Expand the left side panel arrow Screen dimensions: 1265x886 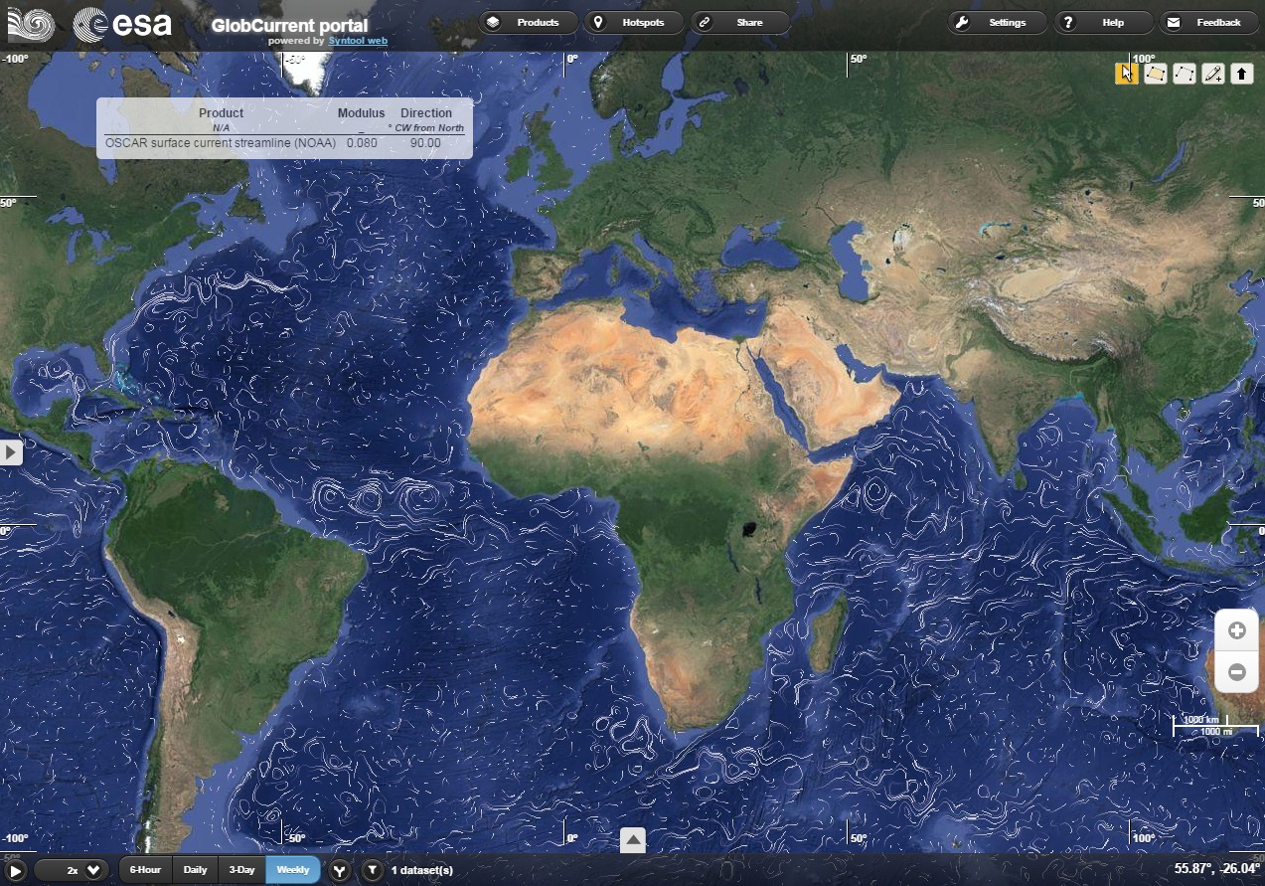(11, 452)
